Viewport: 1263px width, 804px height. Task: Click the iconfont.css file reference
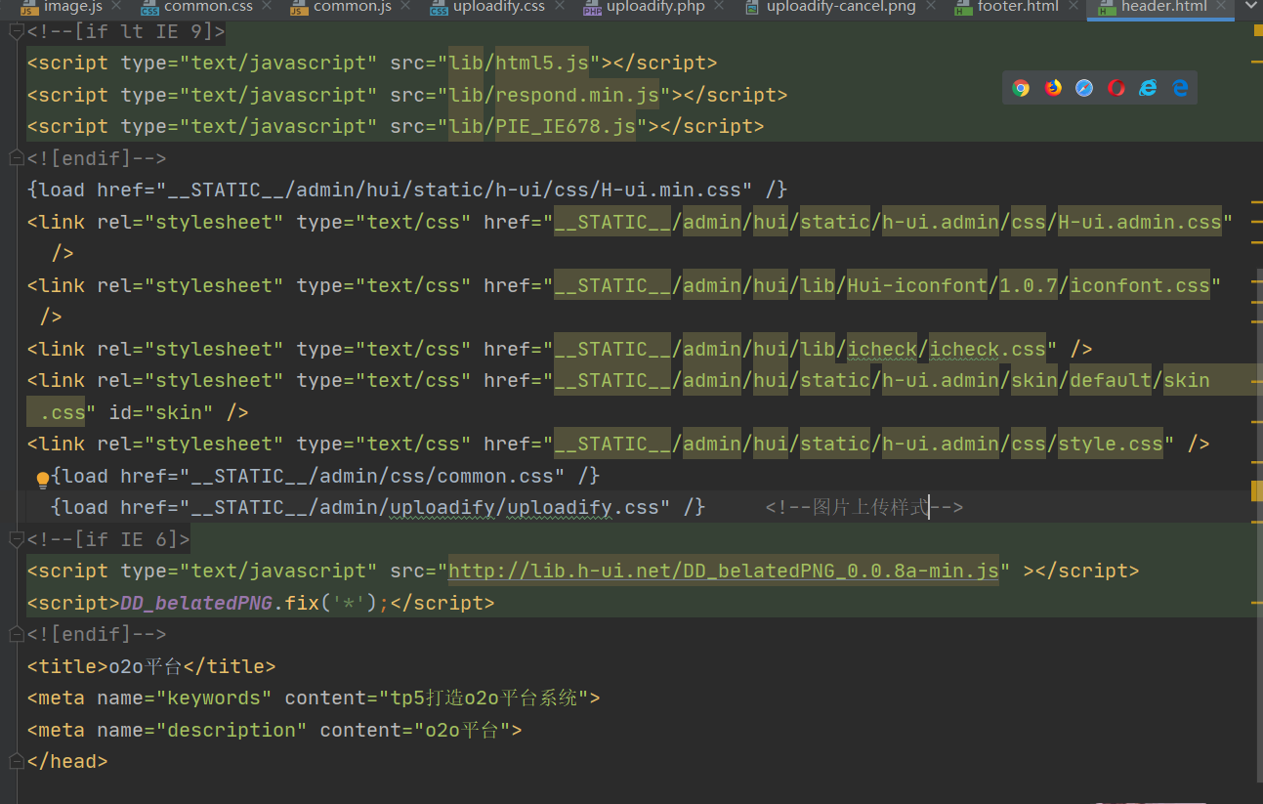tap(1140, 285)
